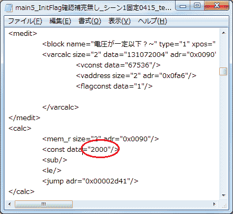Click in the vconst data="67536" line

coord(118,65)
